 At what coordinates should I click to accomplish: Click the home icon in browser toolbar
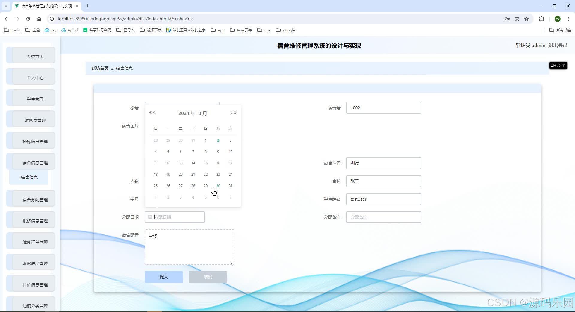point(39,19)
